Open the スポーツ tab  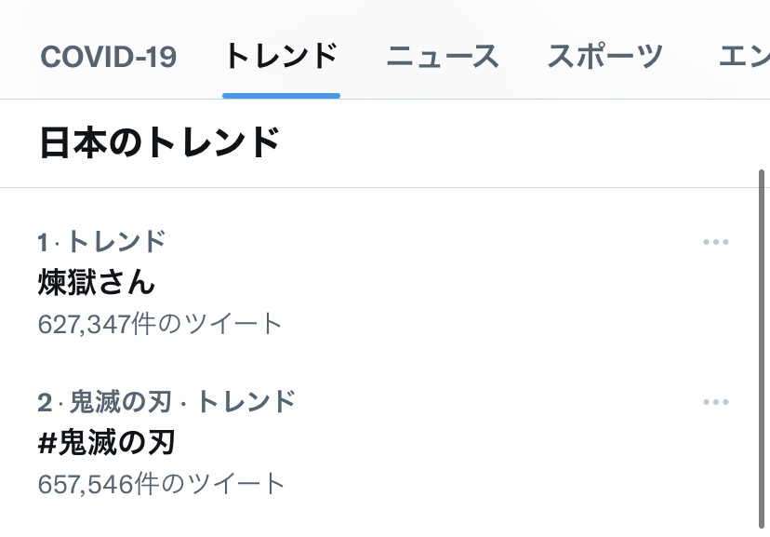coord(605,56)
